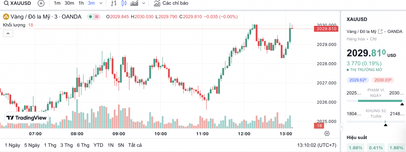Open chart settings gear icon
This screenshot has width=406, height=152.
(327, 133)
